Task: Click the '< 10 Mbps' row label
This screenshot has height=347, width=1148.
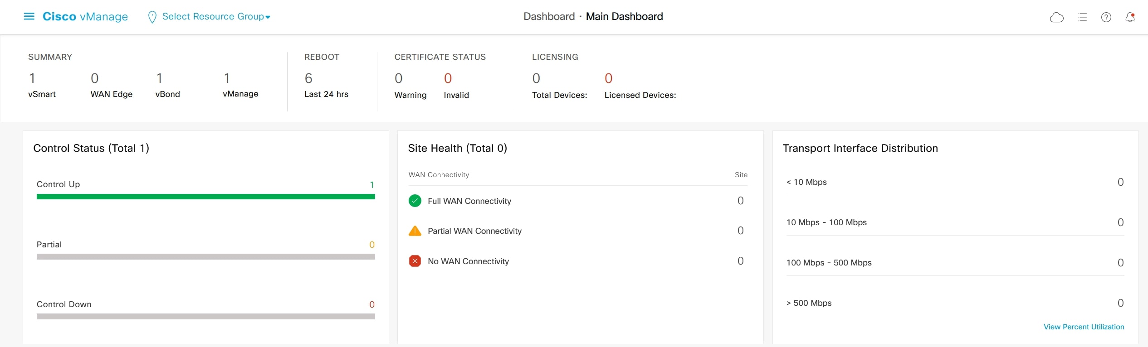Action: click(806, 182)
